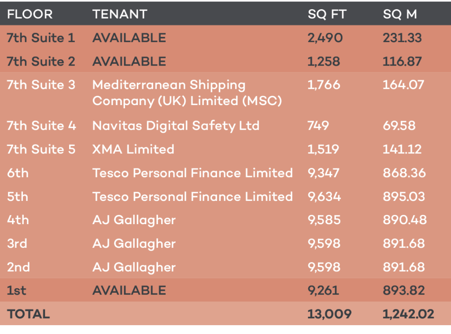Click the SQ FT column header

(327, 14)
